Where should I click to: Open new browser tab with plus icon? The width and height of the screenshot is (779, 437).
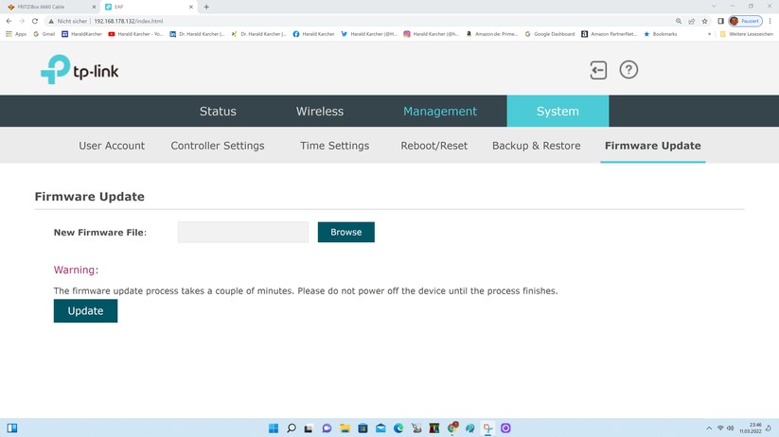point(206,7)
